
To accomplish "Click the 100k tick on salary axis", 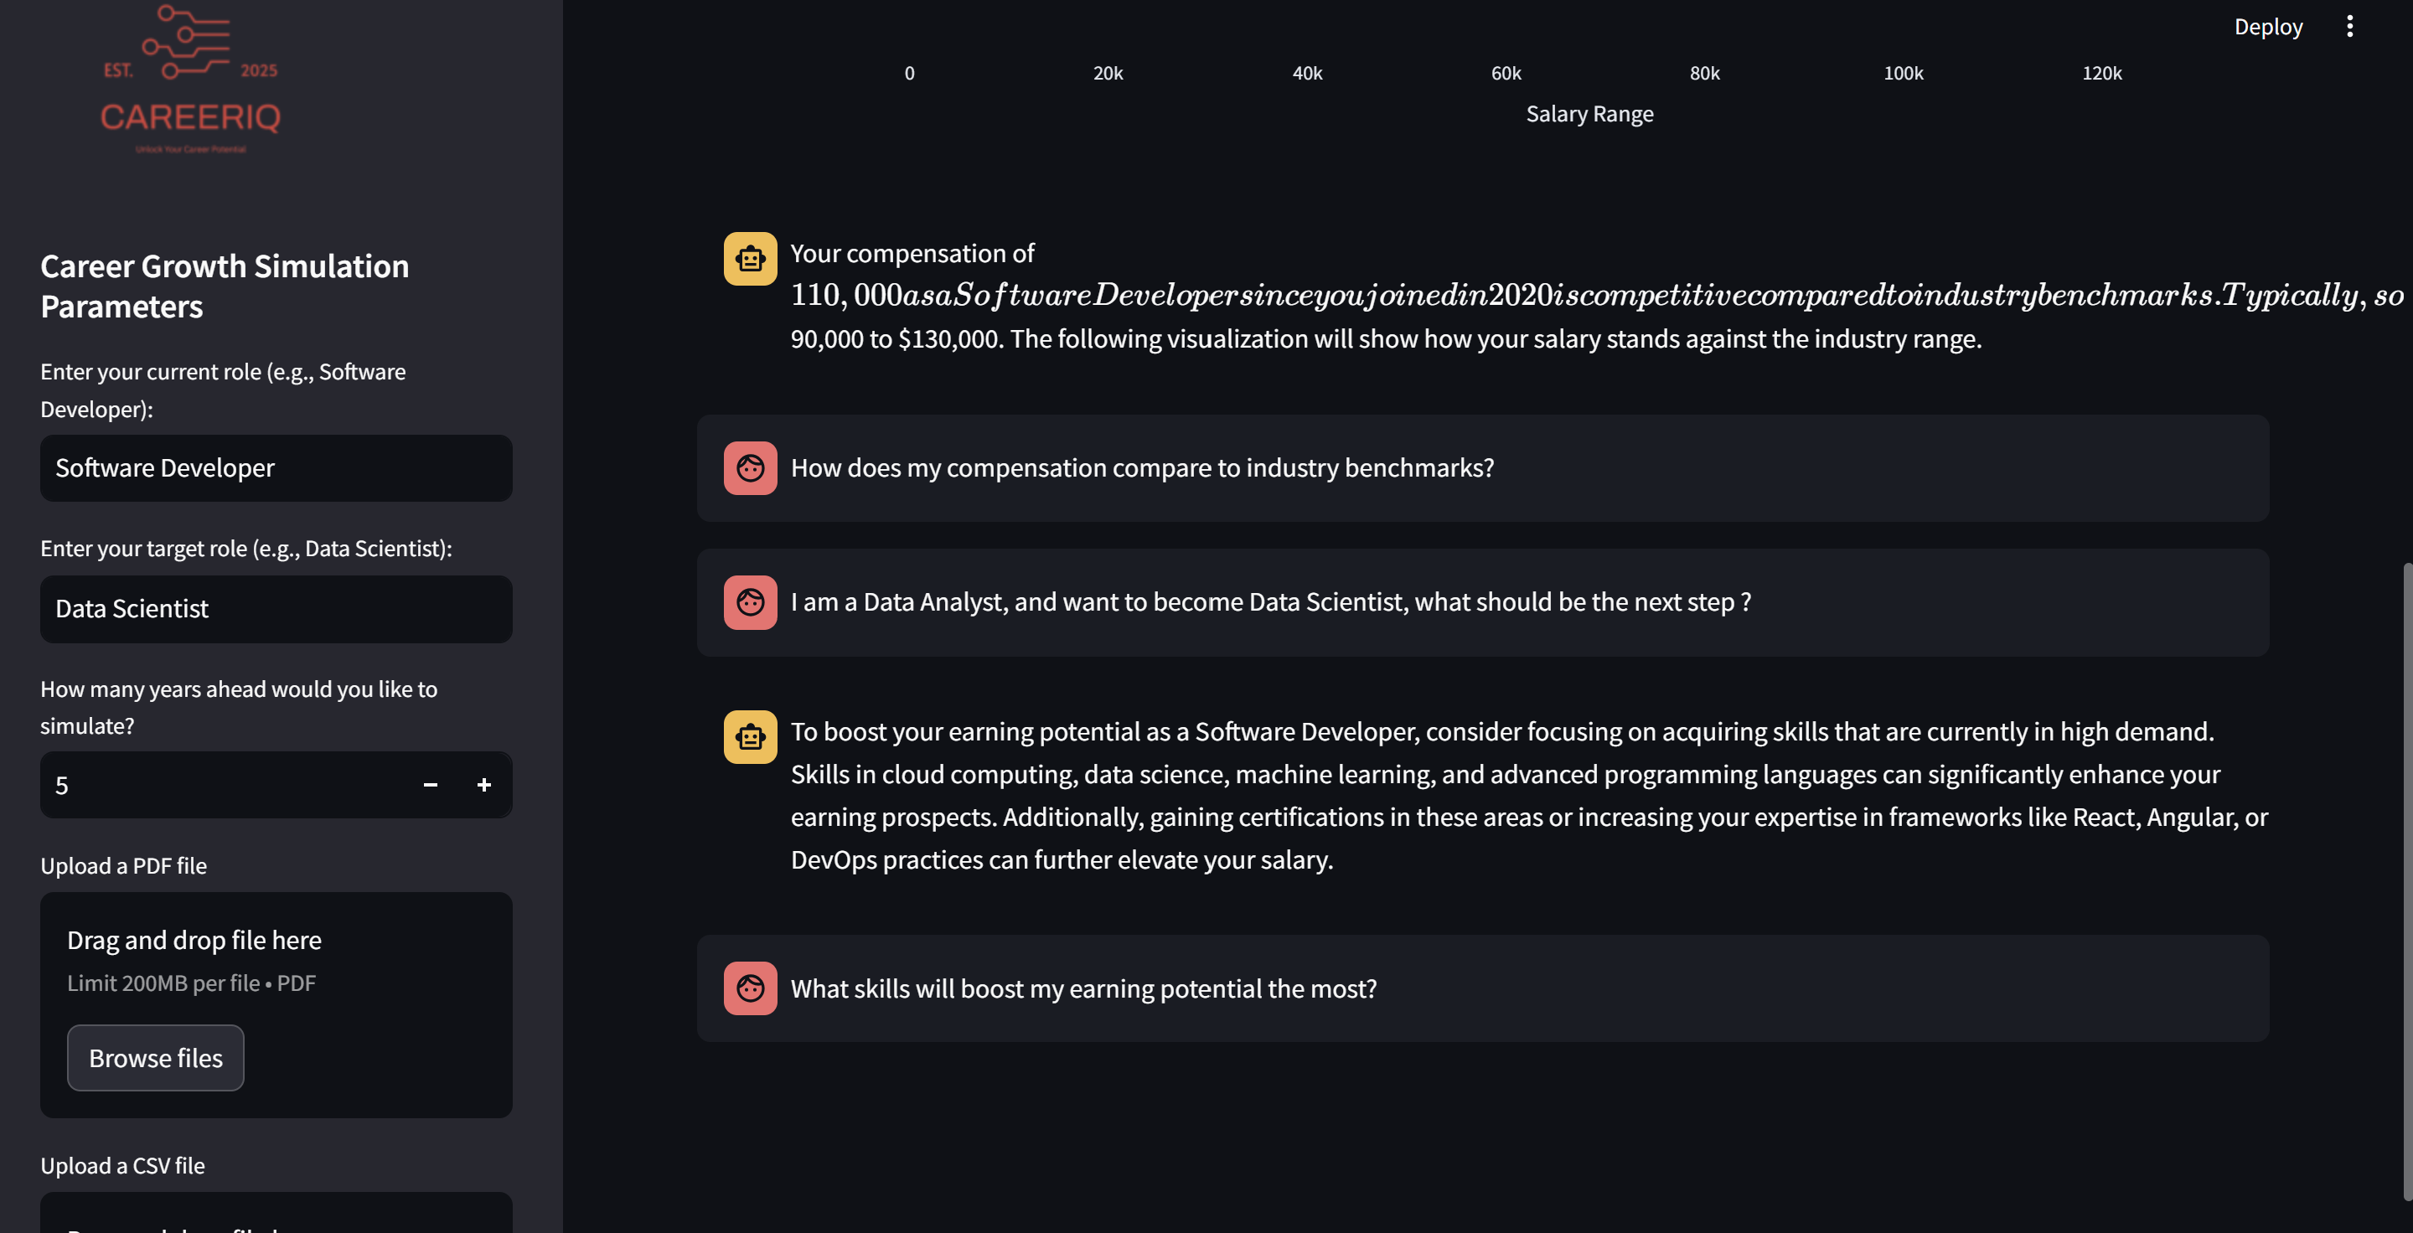I will point(1903,73).
